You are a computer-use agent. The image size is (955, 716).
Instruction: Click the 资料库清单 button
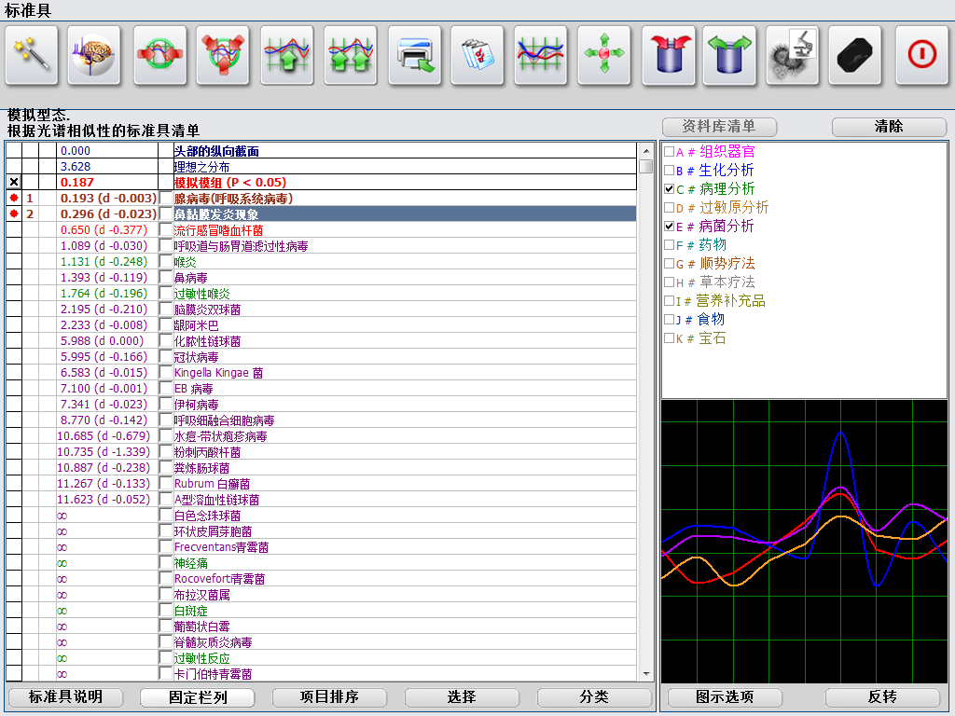(x=719, y=127)
